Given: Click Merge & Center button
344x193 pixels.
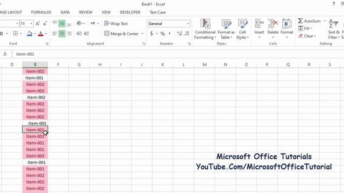Looking at the screenshot, I should click(x=121, y=34).
